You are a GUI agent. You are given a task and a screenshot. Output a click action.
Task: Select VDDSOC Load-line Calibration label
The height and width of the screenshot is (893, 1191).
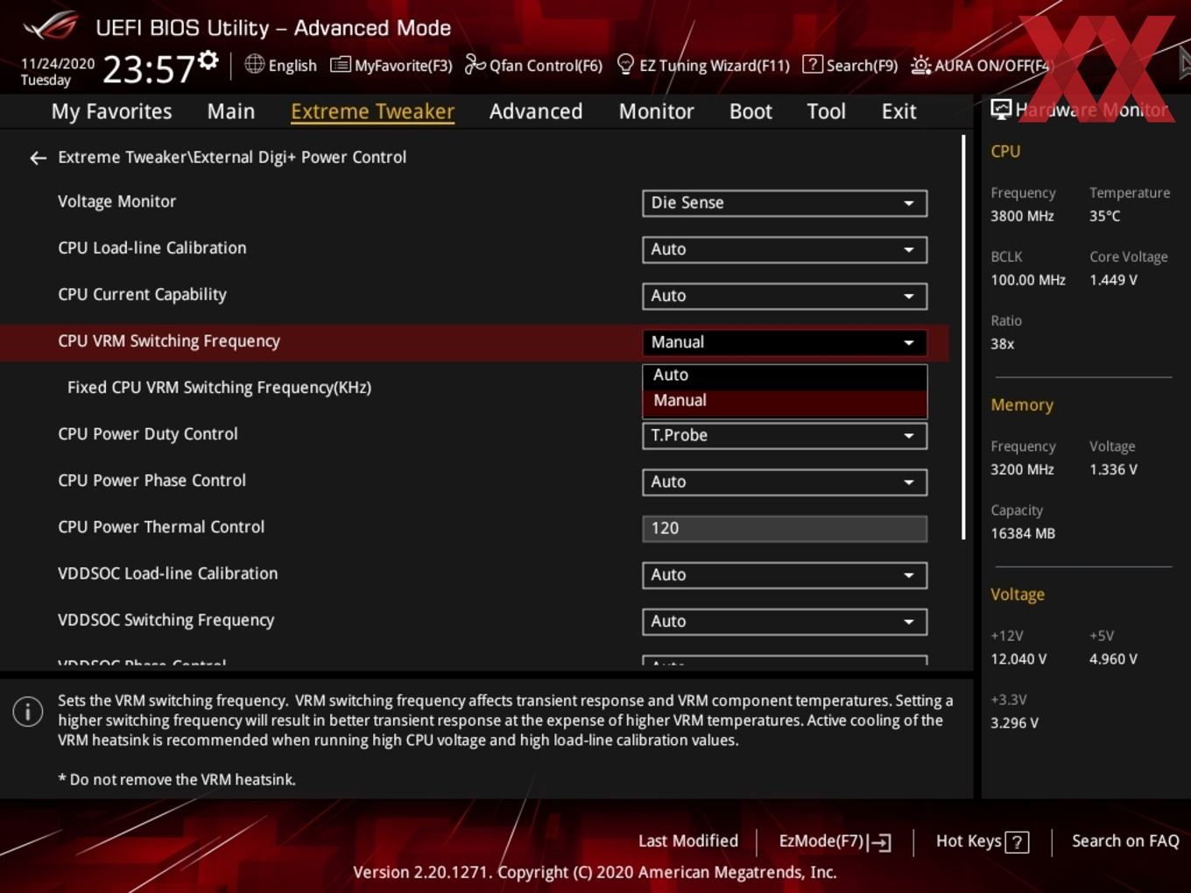tap(168, 573)
